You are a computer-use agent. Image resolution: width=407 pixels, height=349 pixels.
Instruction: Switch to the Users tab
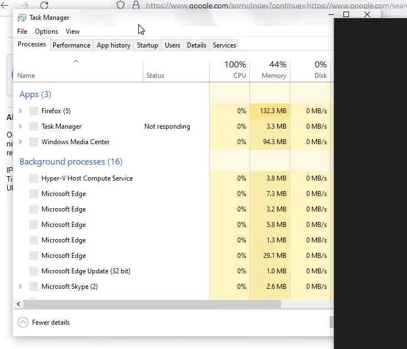pos(173,45)
